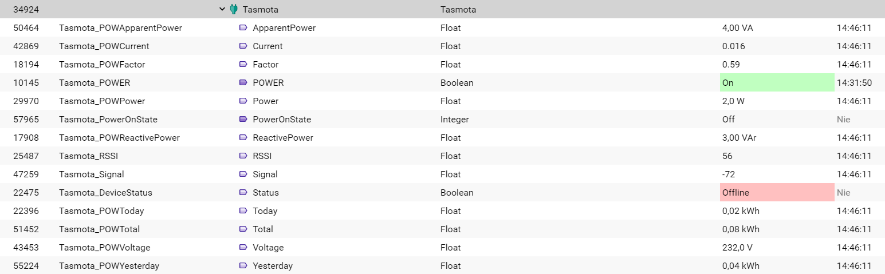Click the Off value of PowerOnState
885x274 pixels.
[x=728, y=119]
